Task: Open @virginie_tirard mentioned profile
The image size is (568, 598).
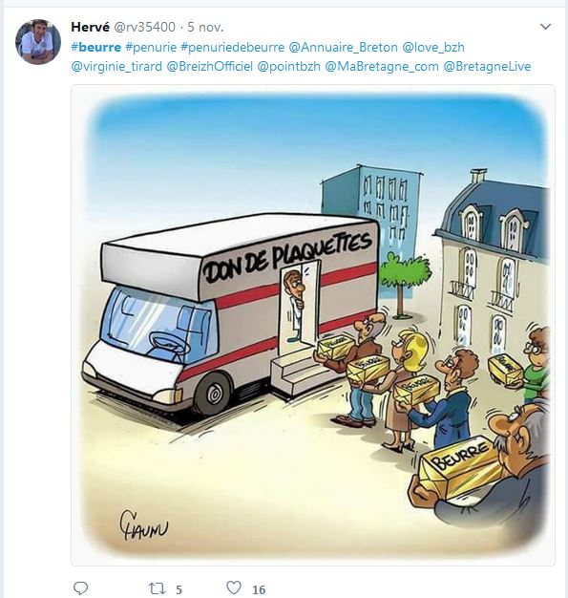Action: tap(116, 66)
